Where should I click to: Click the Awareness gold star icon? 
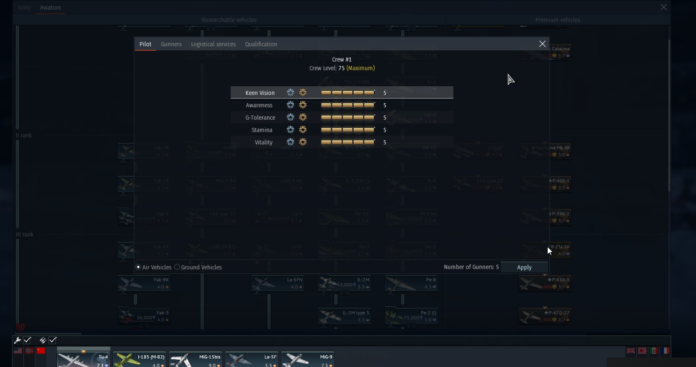(x=303, y=105)
